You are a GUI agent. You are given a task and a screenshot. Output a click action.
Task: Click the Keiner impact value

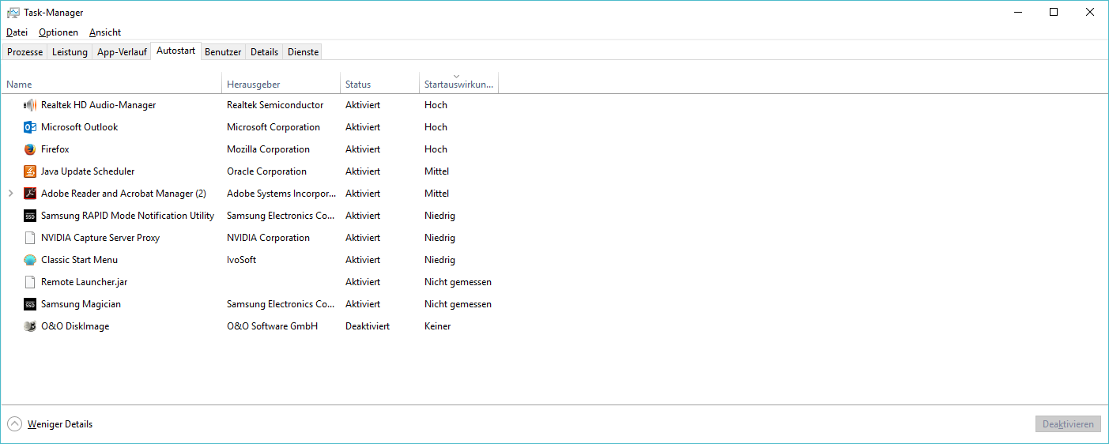[x=437, y=326]
